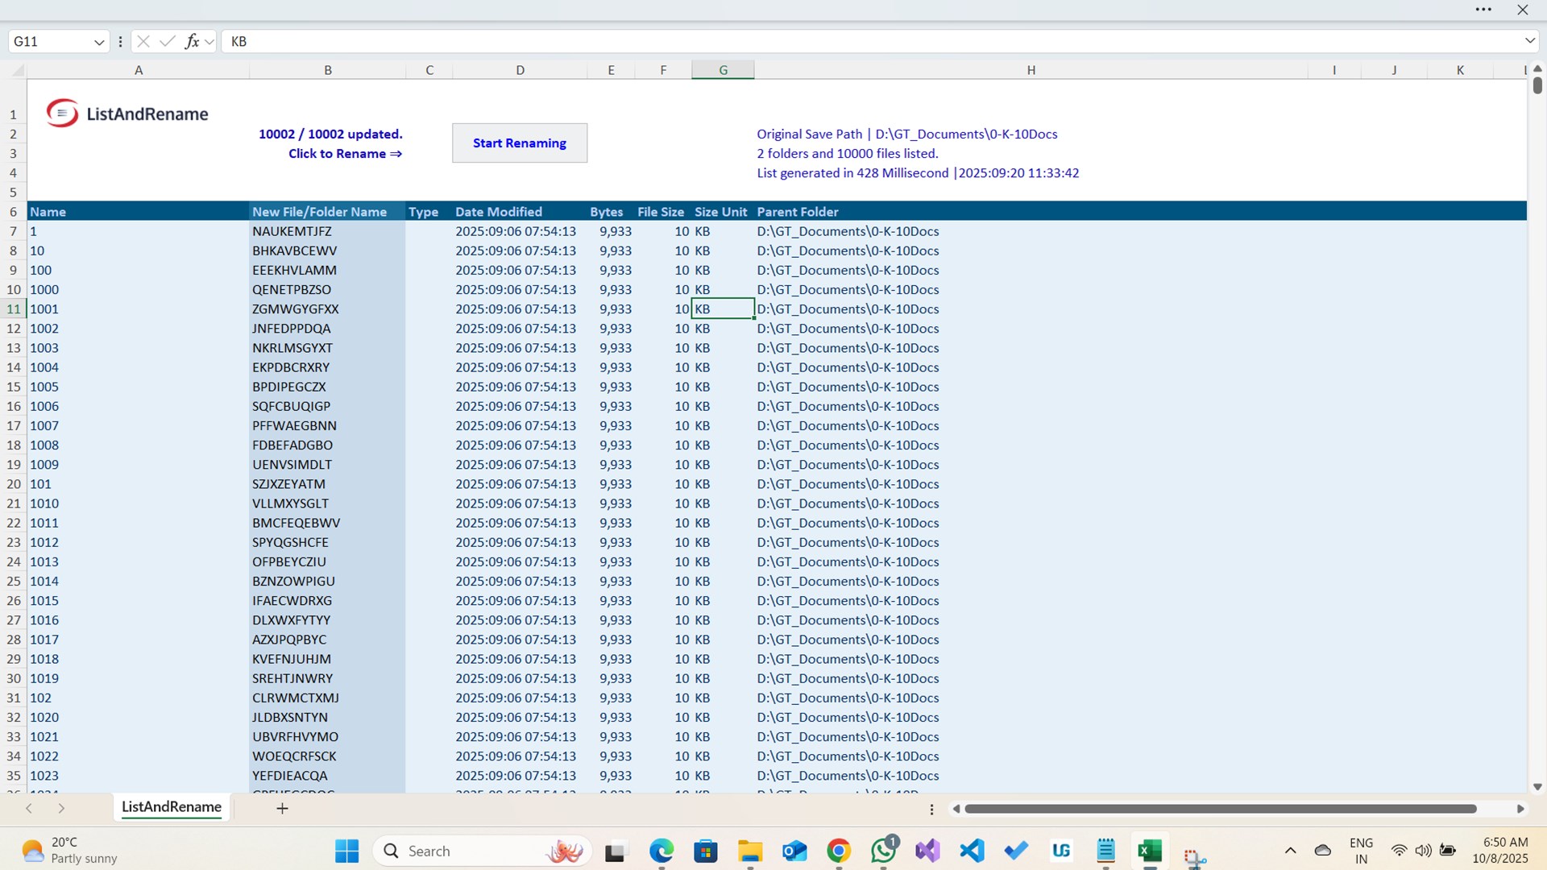
Task: Open Microsoft Store from taskbar
Action: (x=706, y=851)
